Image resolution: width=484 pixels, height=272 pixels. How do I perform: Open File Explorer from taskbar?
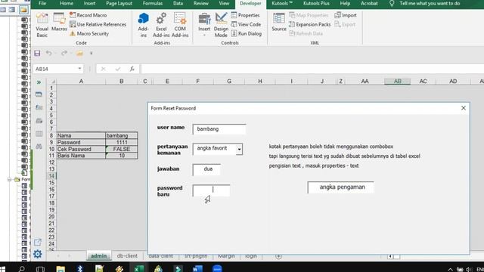(x=60, y=269)
